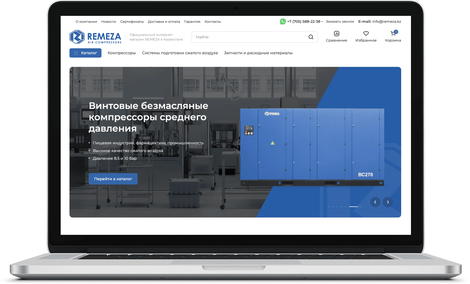Open the Сертификаты page
The width and height of the screenshot is (470, 284).
coord(132,22)
